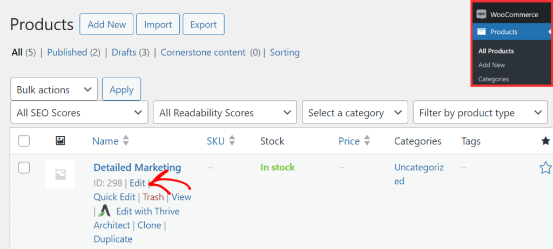The image size is (553, 249).
Task: Open the All SEO Scores dropdown
Action: (x=79, y=113)
